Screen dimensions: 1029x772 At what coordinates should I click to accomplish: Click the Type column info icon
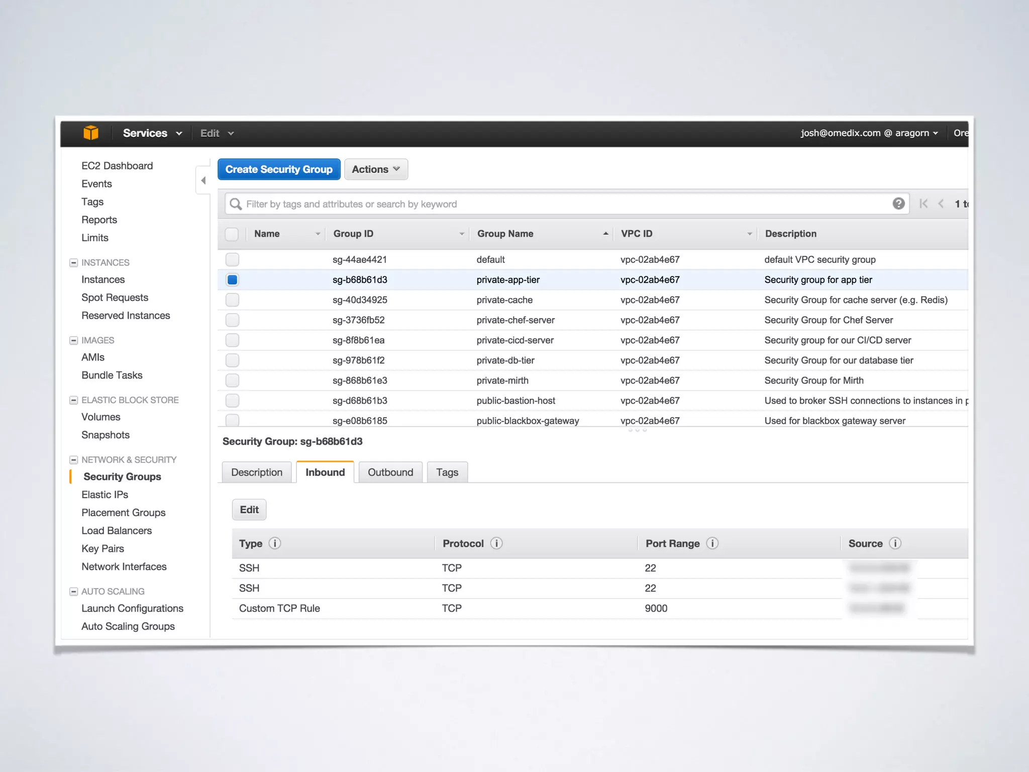click(275, 543)
